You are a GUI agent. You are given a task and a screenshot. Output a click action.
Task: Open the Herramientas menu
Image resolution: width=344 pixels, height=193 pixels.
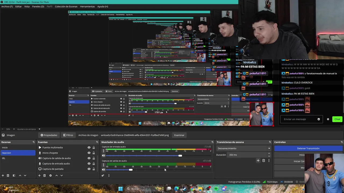point(87,6)
